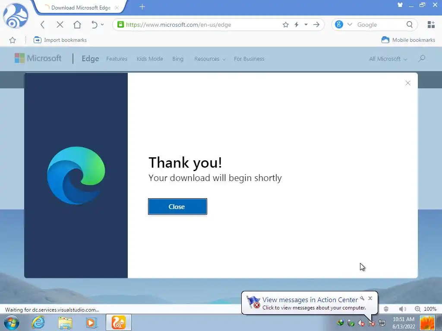The height and width of the screenshot is (331, 442).
Task: Click the green shield check tray icon
Action: tap(350, 323)
